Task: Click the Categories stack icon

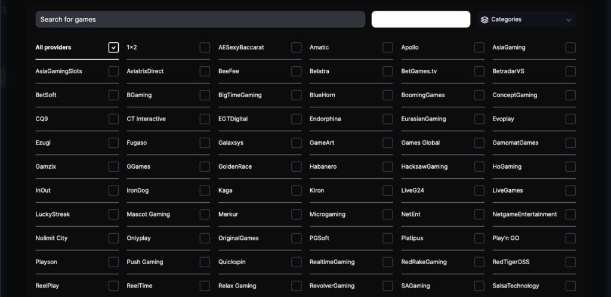Action: pos(485,20)
